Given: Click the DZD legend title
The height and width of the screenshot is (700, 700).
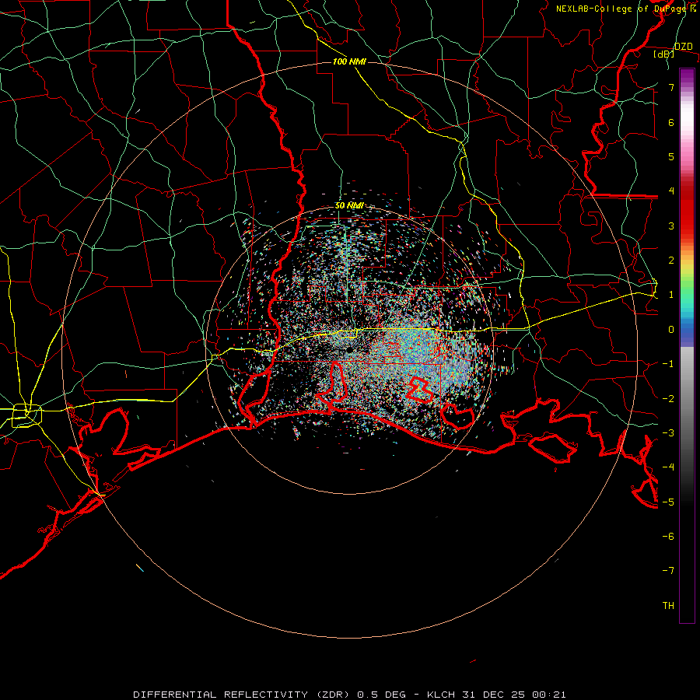Looking at the screenshot, I should pyautogui.click(x=684, y=47).
